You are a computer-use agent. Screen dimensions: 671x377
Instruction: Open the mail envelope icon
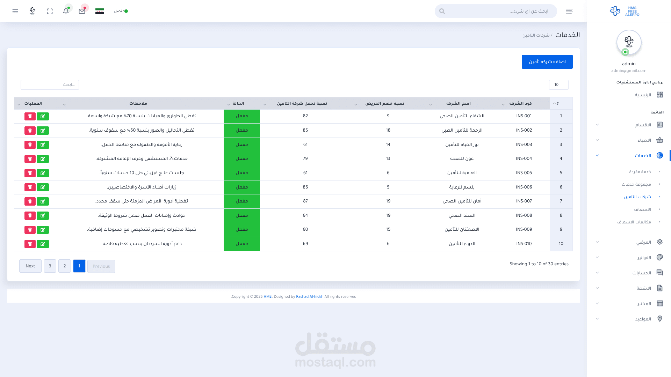(x=82, y=11)
